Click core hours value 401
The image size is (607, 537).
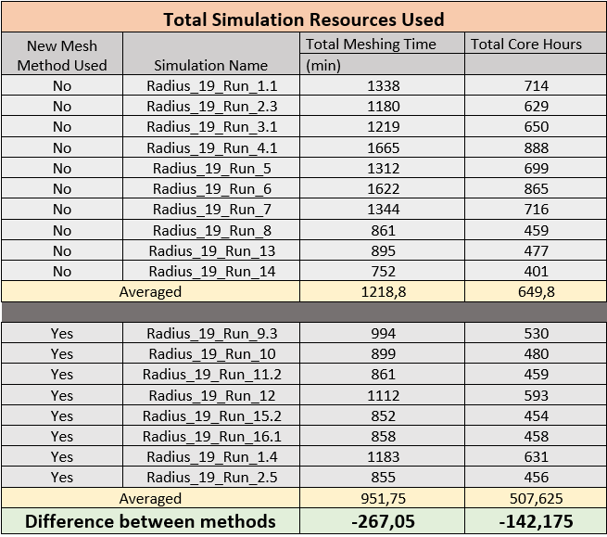[537, 271]
